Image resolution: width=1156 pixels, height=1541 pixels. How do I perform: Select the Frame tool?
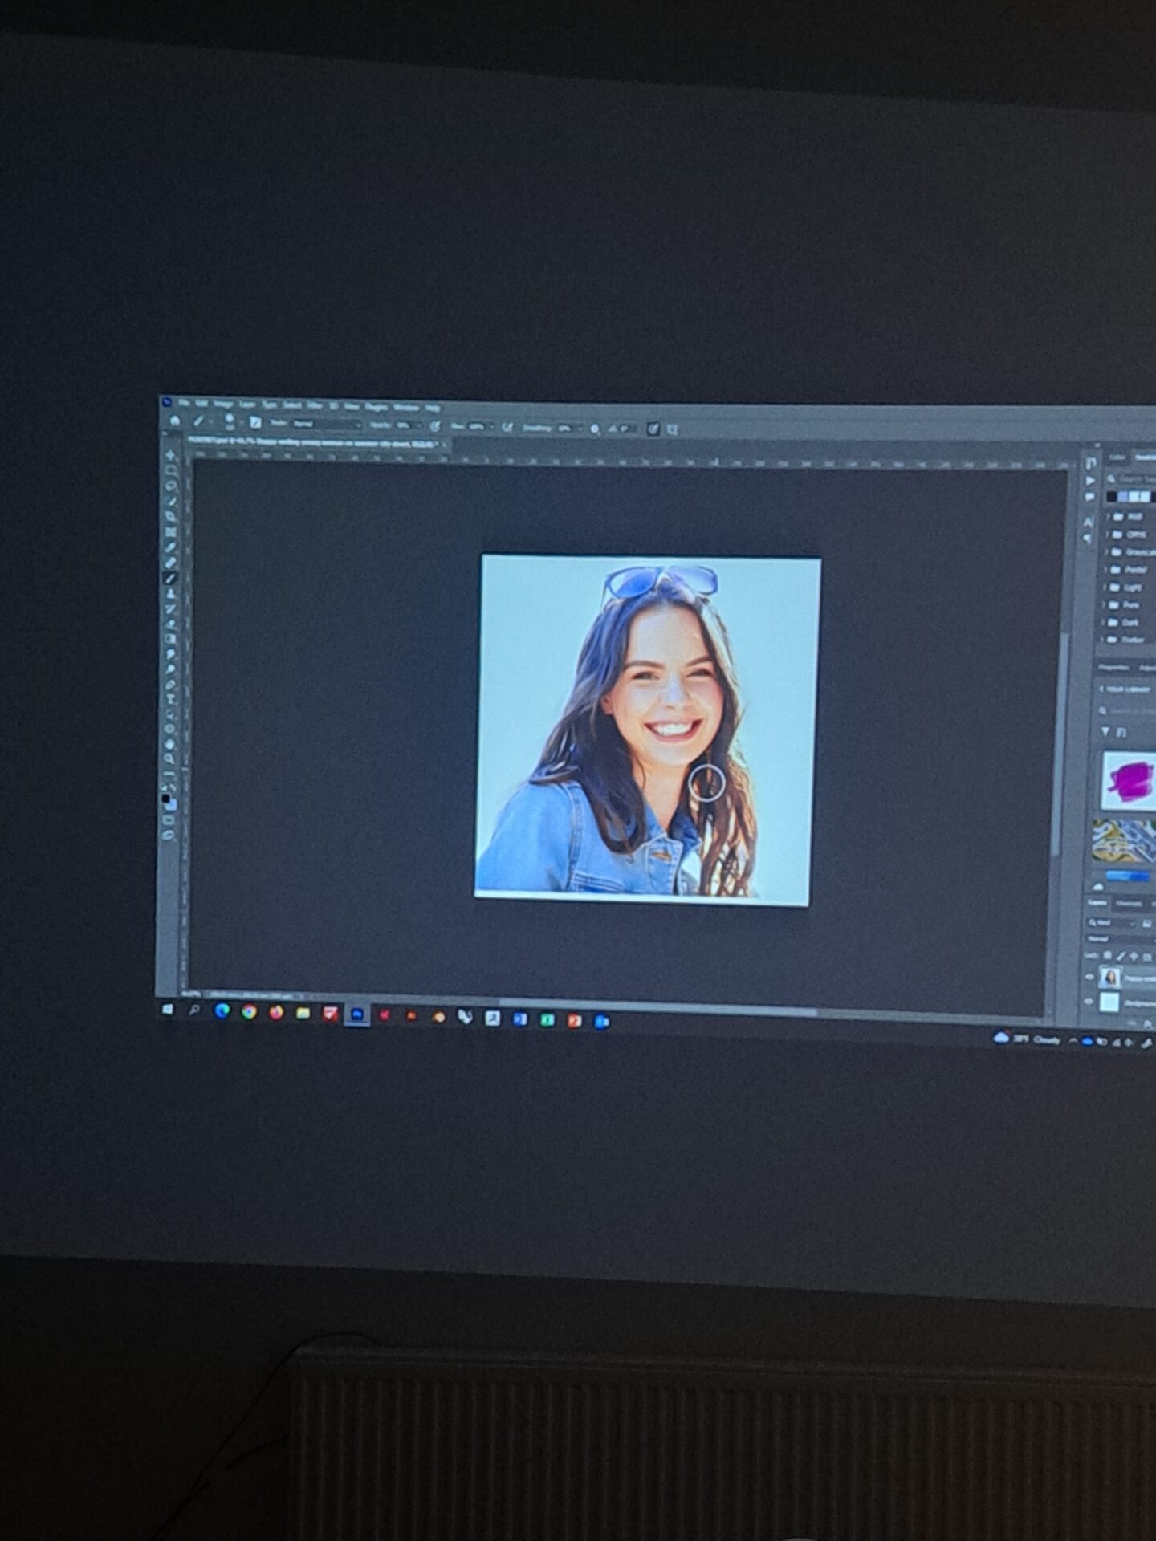click(x=170, y=532)
